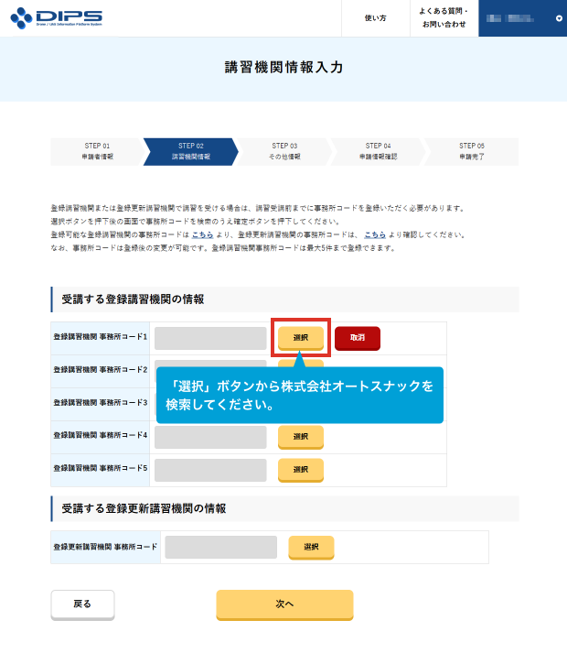Click 選択 for 登録更新講習機関 事務所コード
This screenshot has width=567, height=653.
click(x=311, y=548)
